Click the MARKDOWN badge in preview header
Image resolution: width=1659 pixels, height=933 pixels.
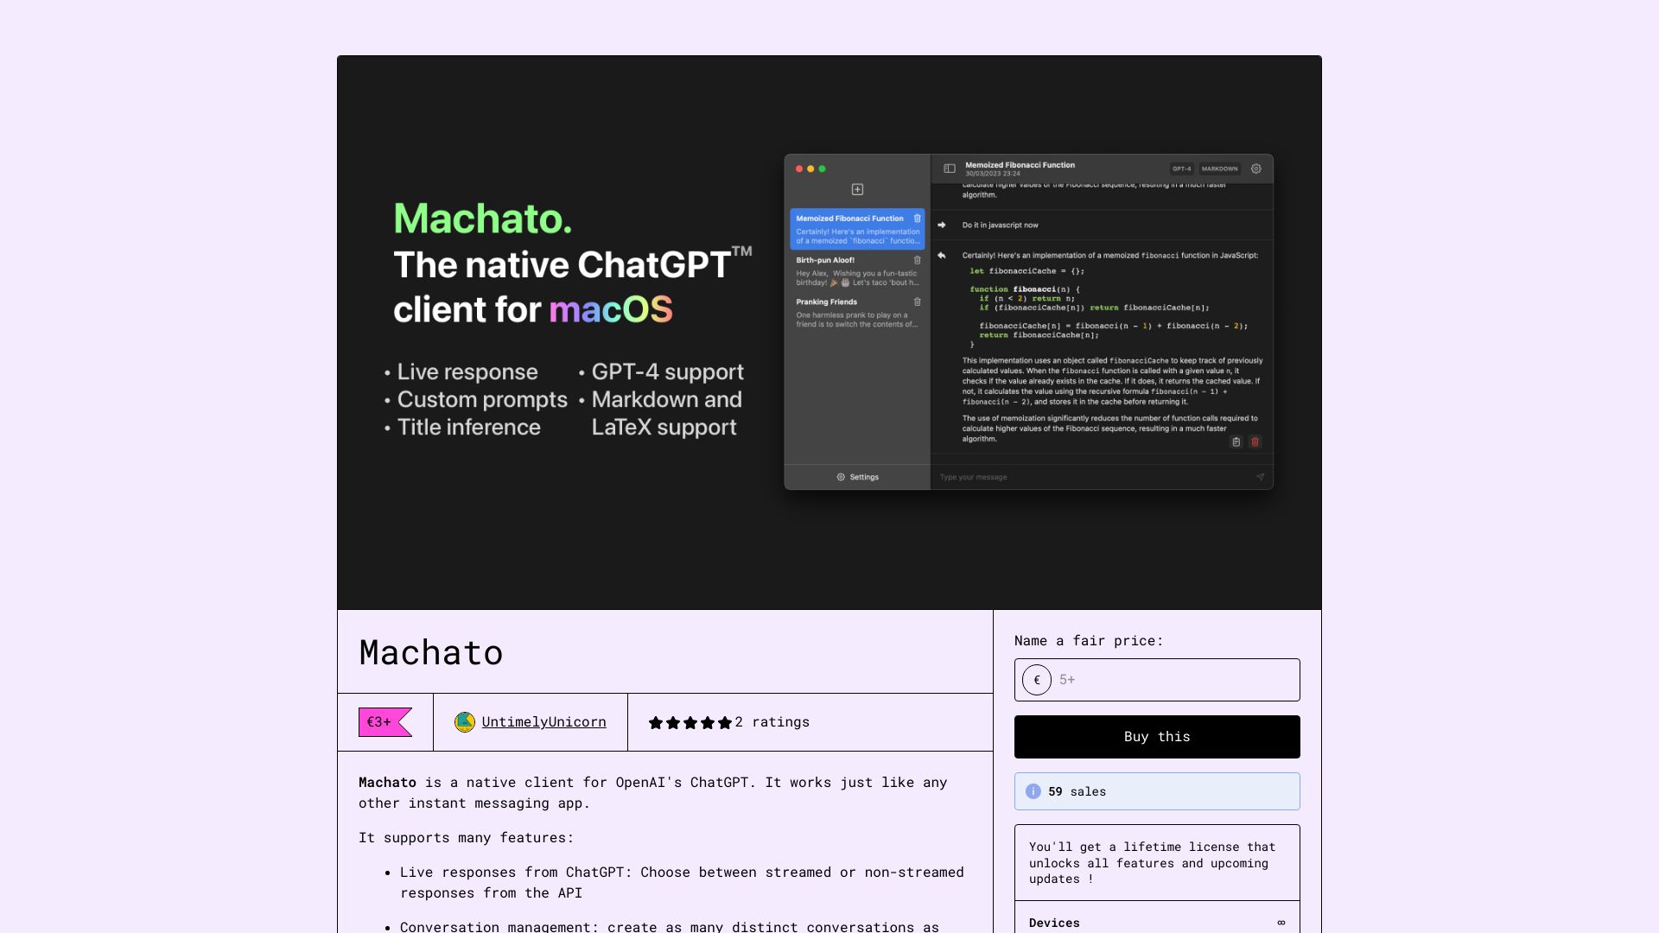click(1219, 169)
